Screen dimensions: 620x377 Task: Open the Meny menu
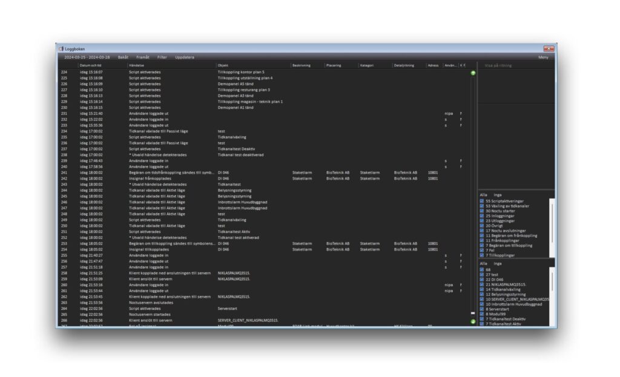[543, 57]
